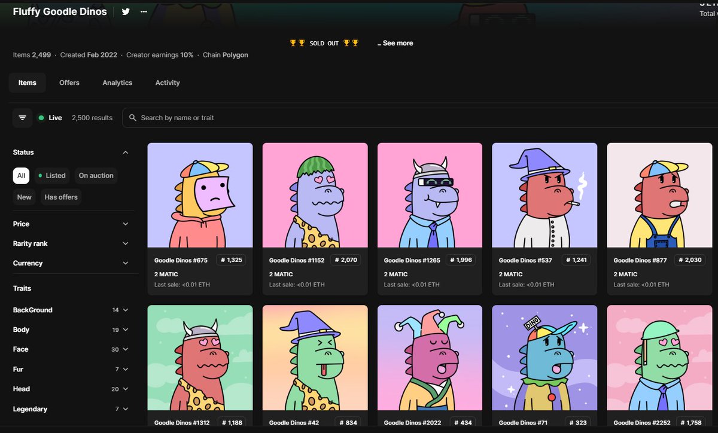
Task: Click the Goodle Dinos #2022 title
Action: pyautogui.click(x=412, y=423)
